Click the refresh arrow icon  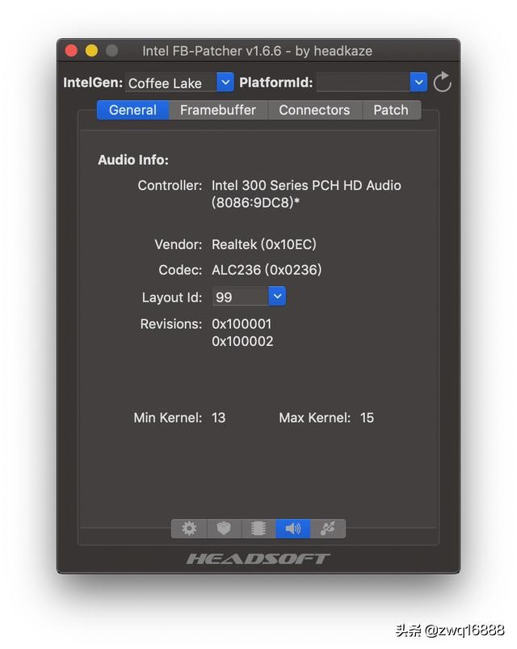[442, 82]
